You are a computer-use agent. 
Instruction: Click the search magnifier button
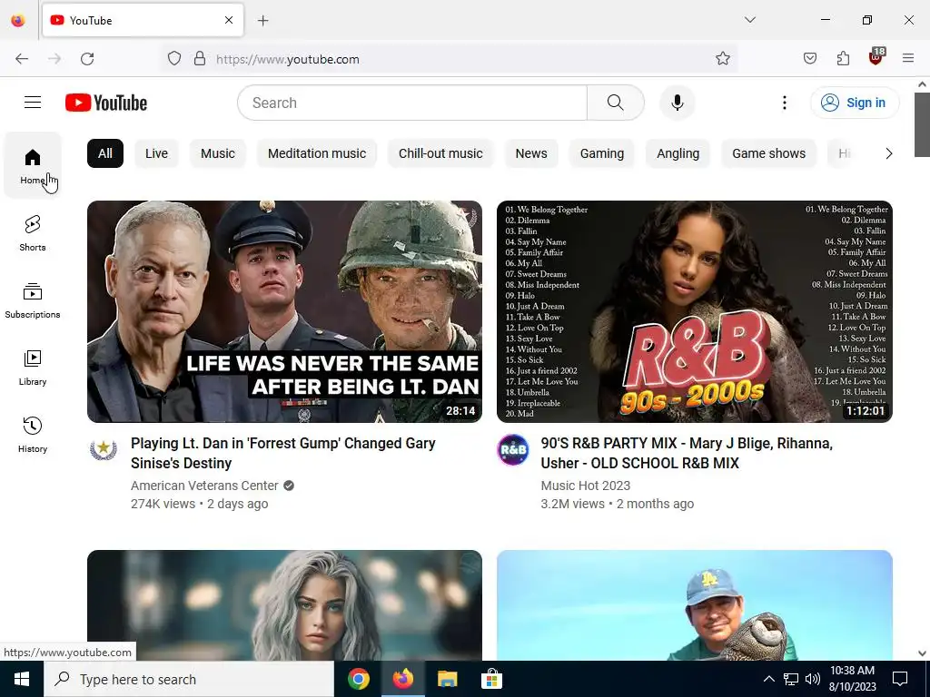click(616, 103)
